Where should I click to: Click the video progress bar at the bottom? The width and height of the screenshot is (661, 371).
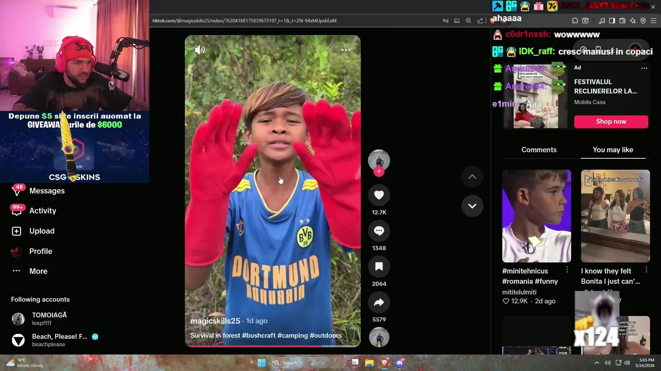[x=273, y=346]
